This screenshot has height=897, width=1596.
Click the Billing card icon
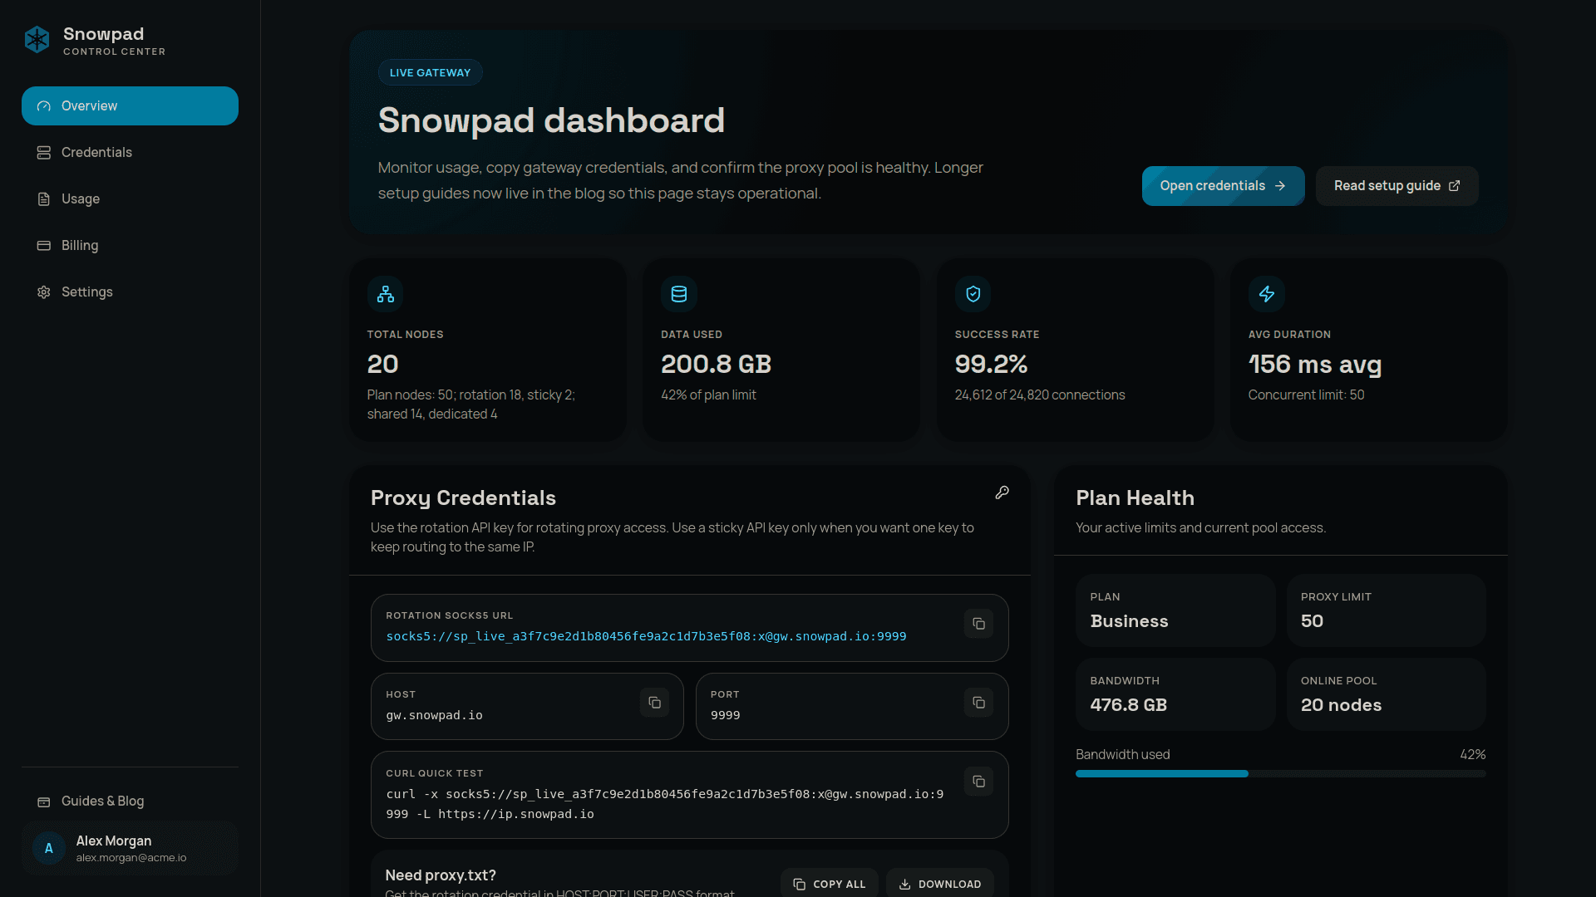[x=44, y=246]
